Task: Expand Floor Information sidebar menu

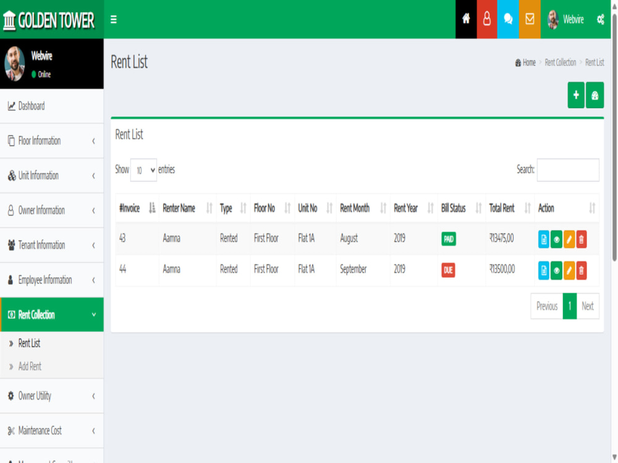Action: [x=52, y=141]
